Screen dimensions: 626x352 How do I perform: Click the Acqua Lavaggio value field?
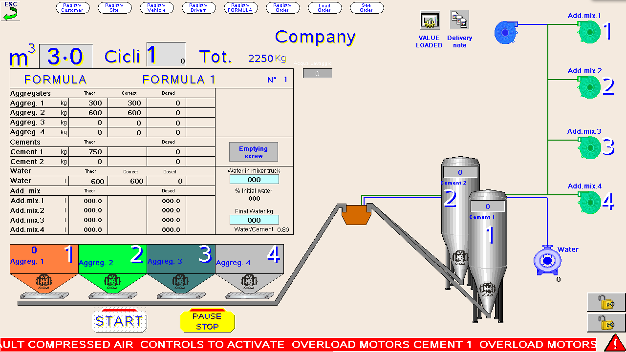pyautogui.click(x=318, y=73)
